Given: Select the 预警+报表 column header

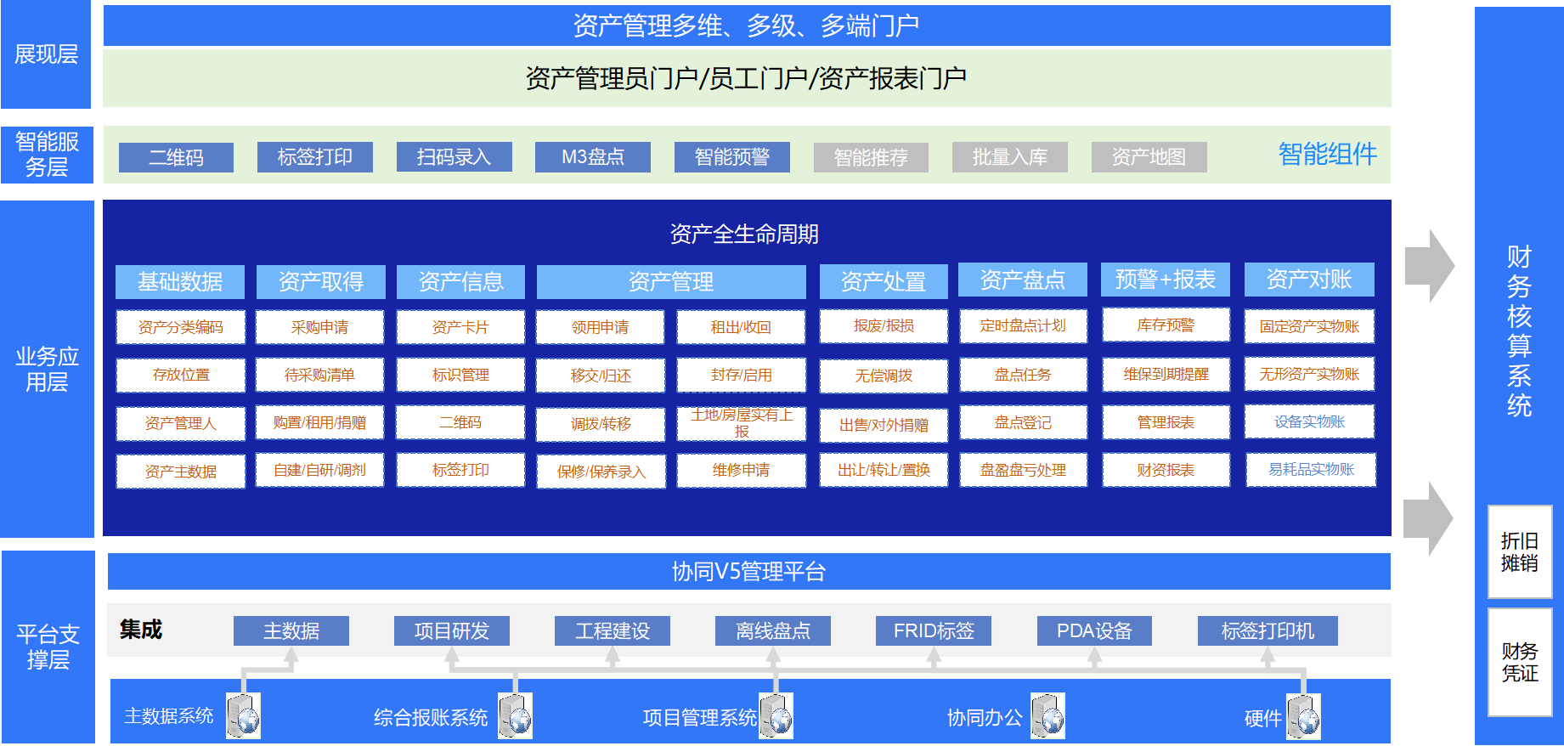Looking at the screenshot, I should 1166,280.
